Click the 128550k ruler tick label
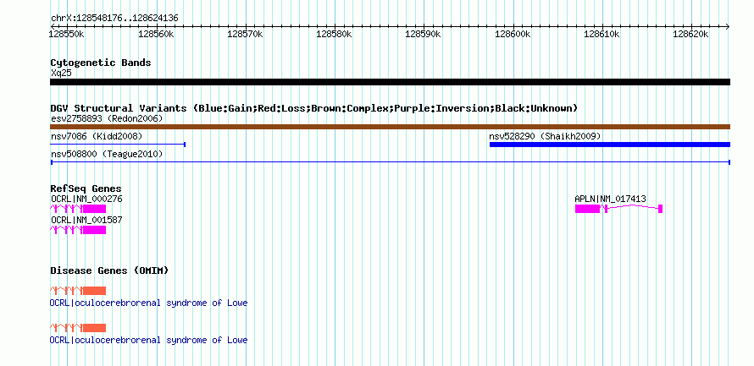 67,35
